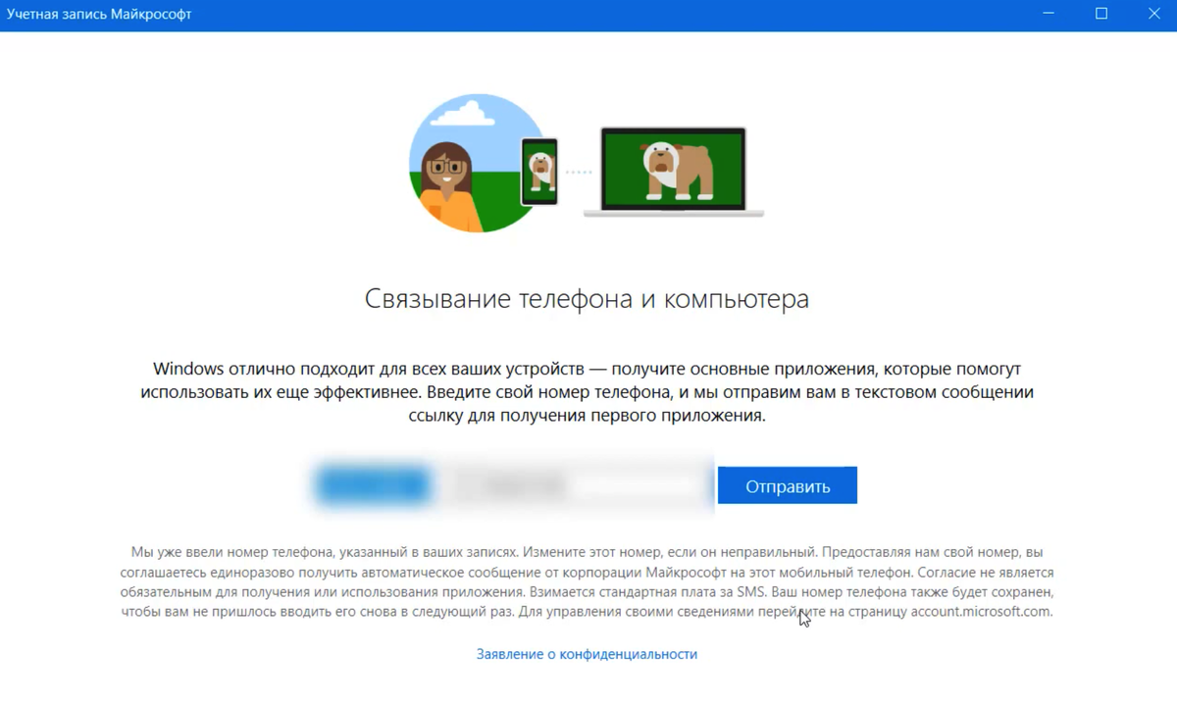Click the Учетная запись Майкрософт title text
Screen dimensions: 1177x703
tap(99, 14)
